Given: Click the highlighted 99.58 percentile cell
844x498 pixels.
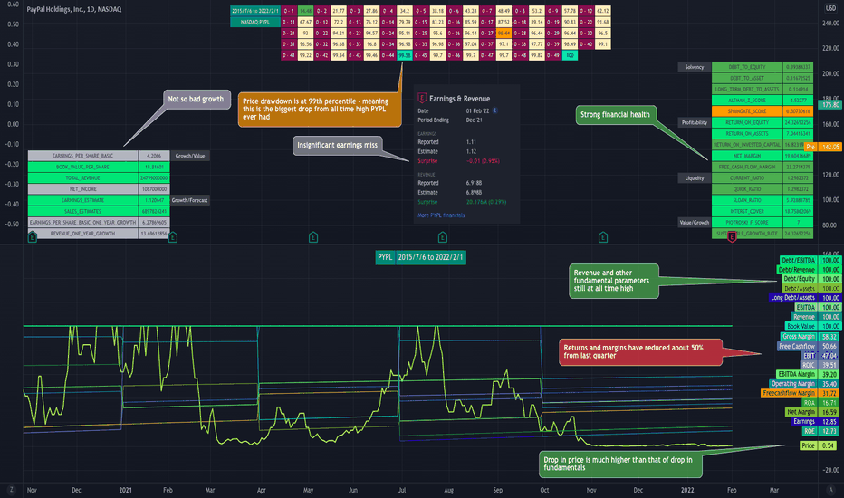Looking at the screenshot, I should click(405, 55).
